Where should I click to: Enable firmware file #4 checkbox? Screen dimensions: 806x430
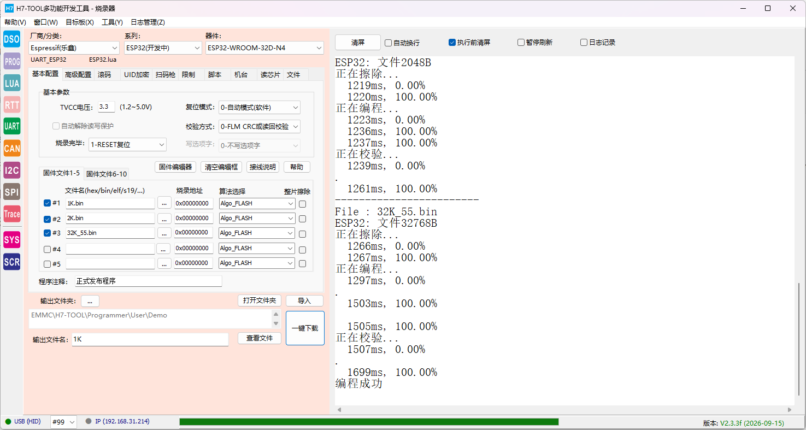(47, 249)
